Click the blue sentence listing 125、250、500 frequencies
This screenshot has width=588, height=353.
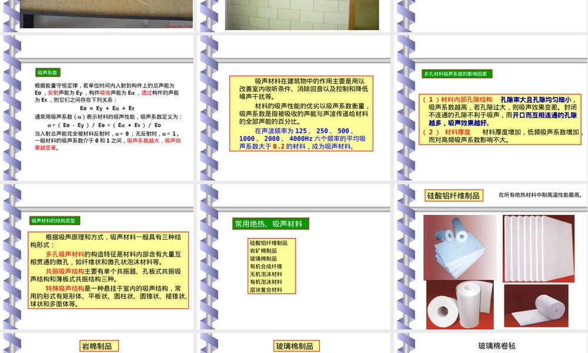303,138
